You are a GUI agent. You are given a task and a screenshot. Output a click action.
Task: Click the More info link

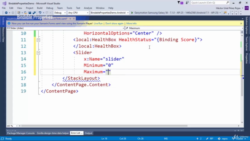click(x=131, y=23)
